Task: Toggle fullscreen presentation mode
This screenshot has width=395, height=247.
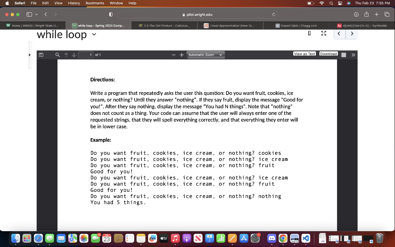Action: 323,34
